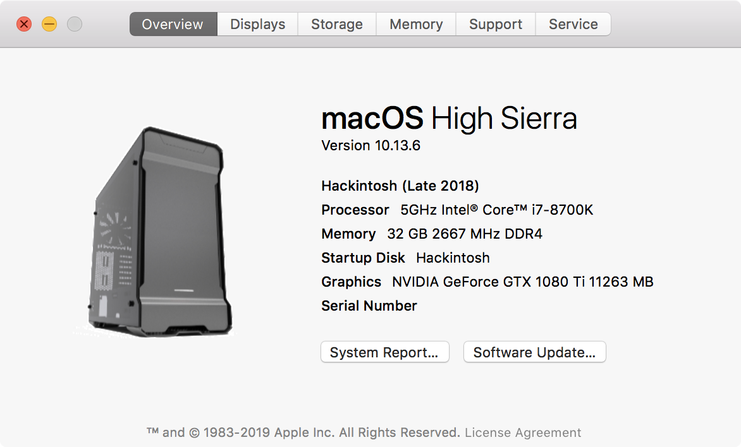The height and width of the screenshot is (447, 741).
Task: Open the Storage tab
Action: pyautogui.click(x=337, y=24)
